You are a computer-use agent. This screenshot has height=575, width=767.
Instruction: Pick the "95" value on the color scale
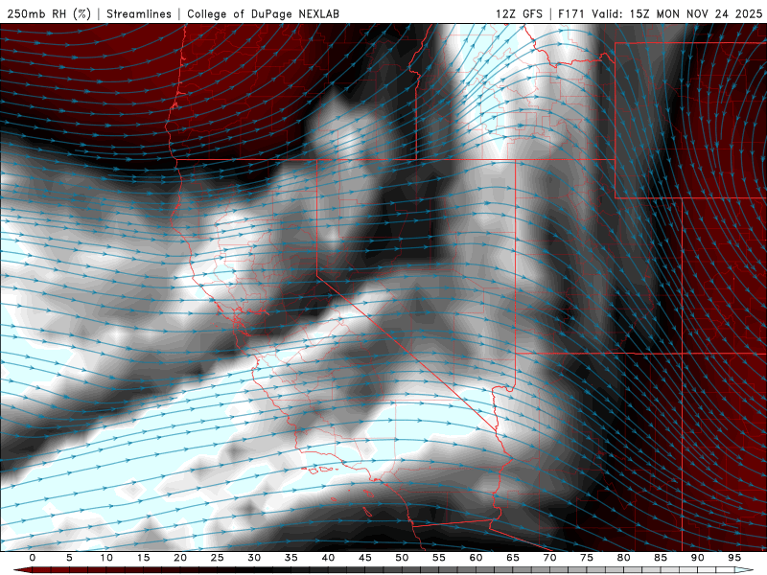click(x=734, y=558)
